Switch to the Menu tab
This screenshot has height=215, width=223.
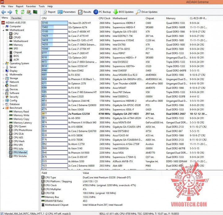5,18
